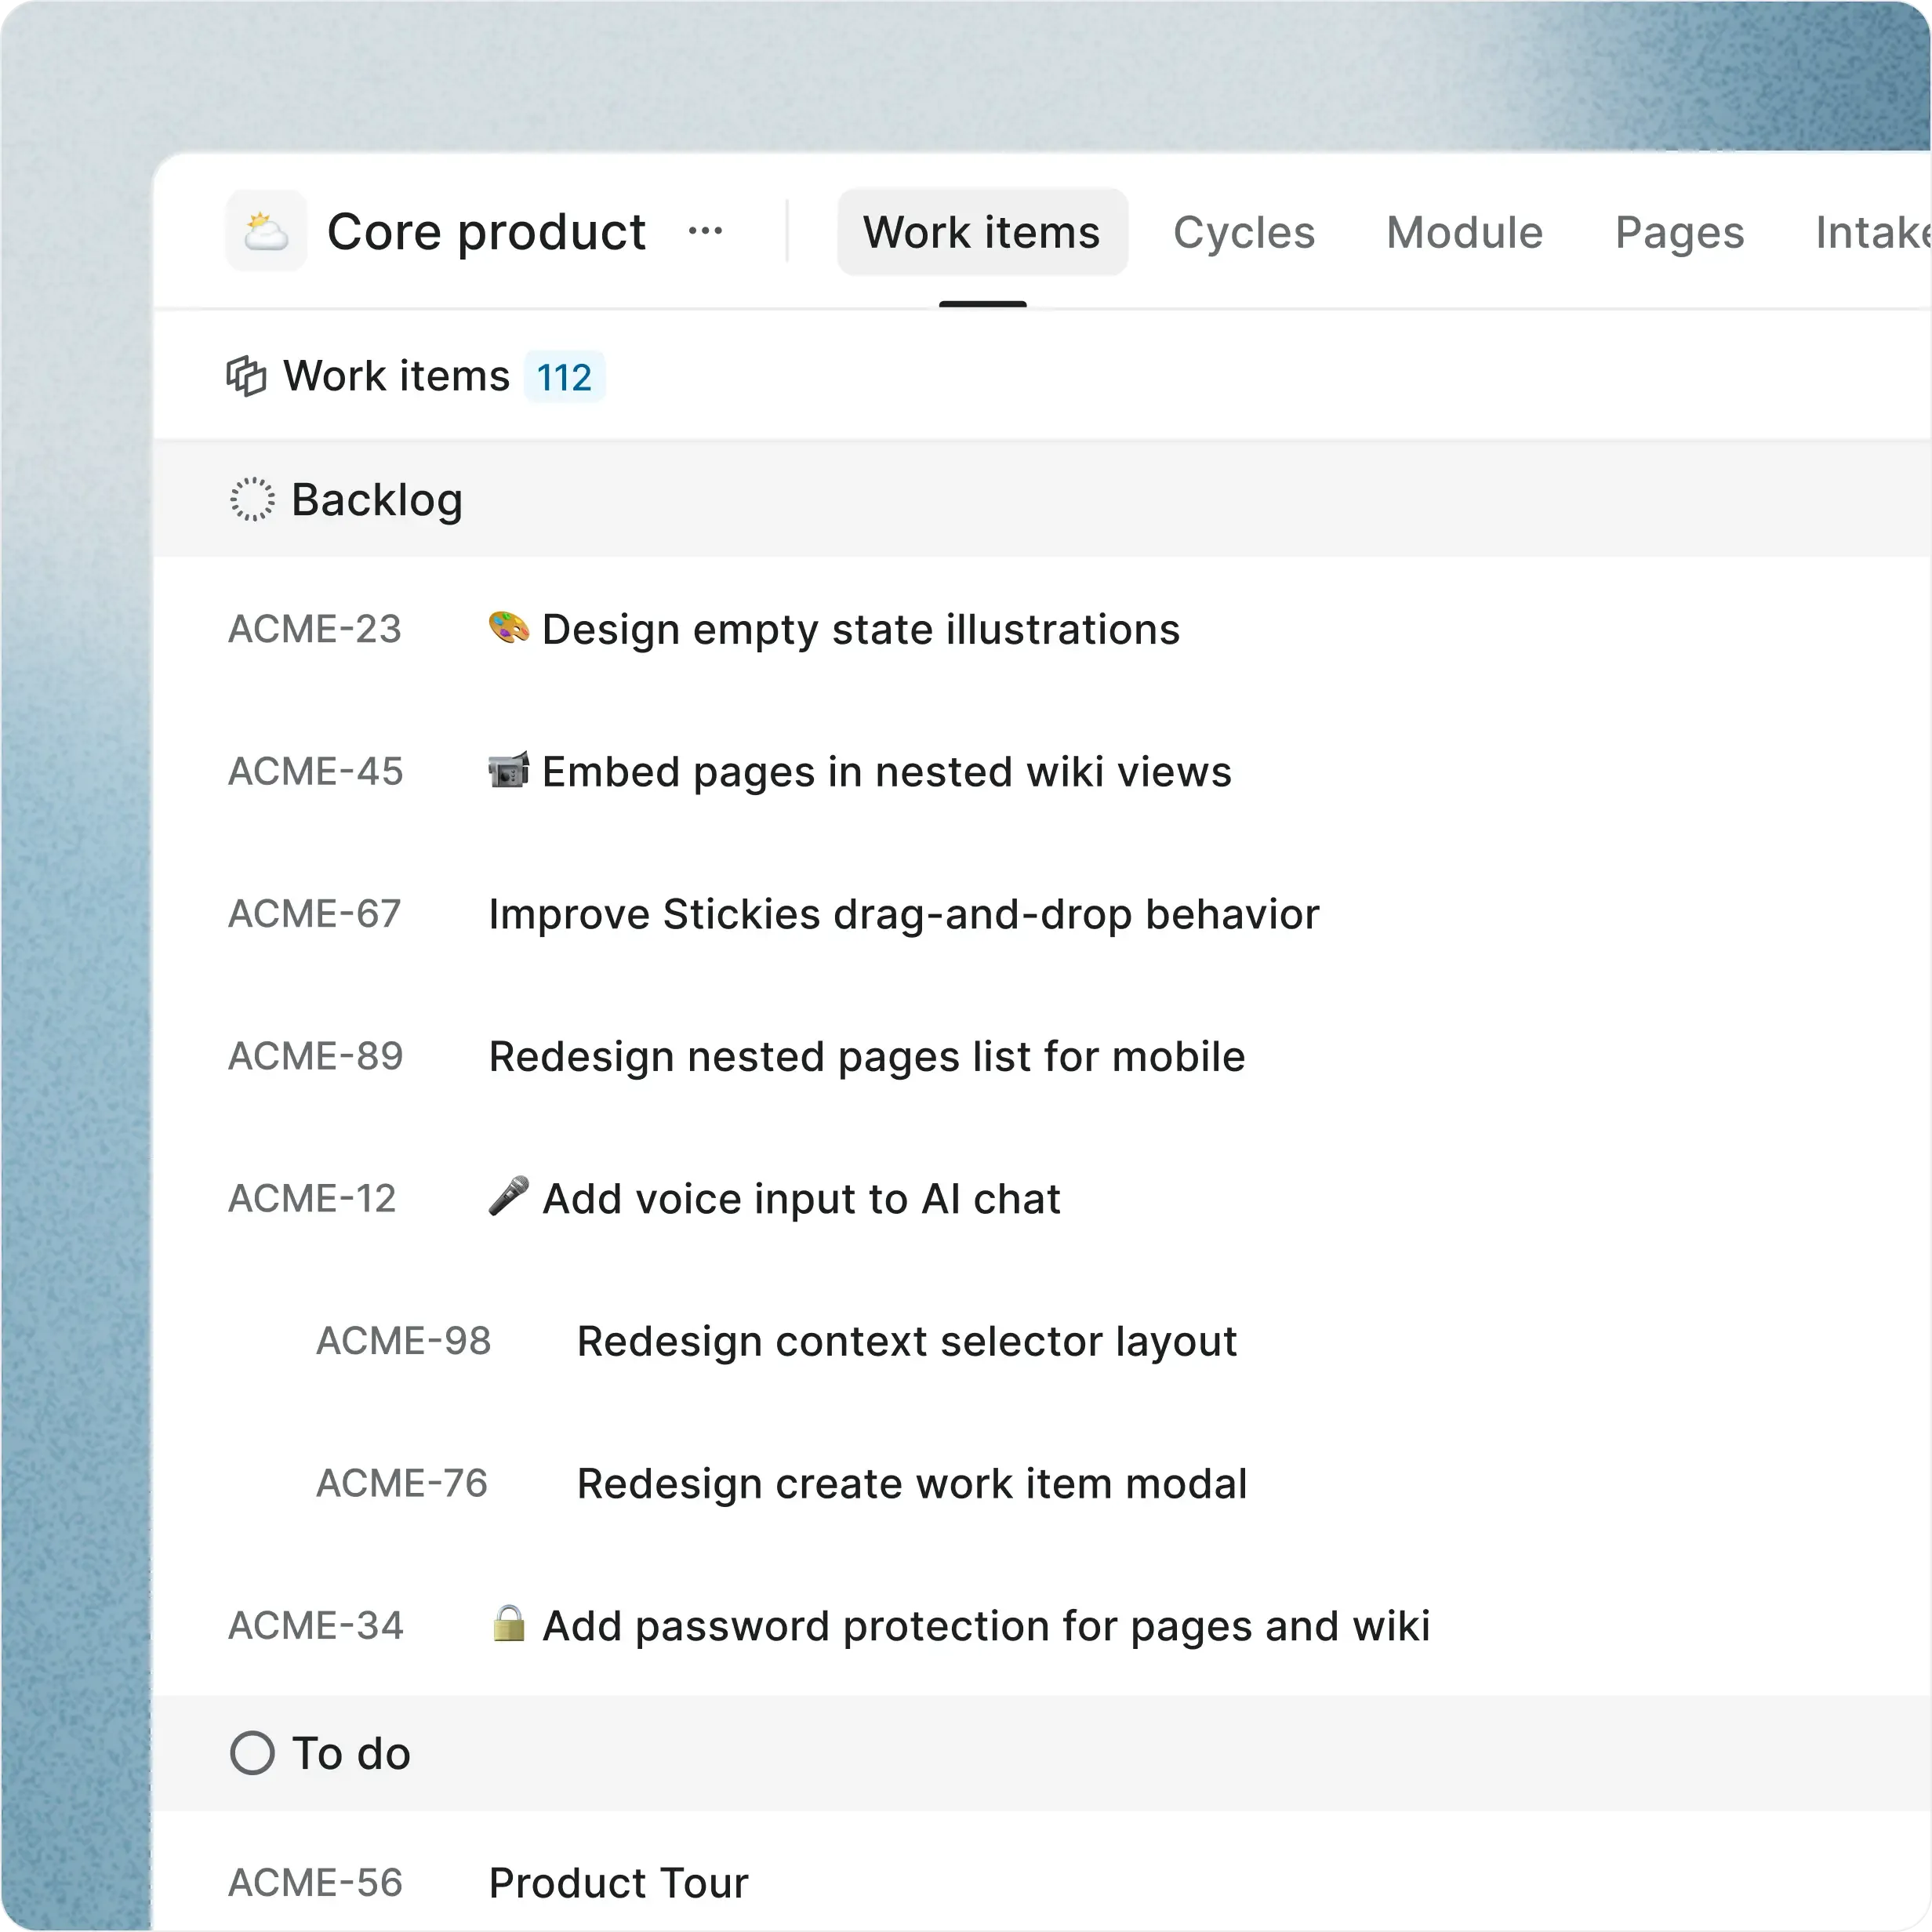
Task: Select the Module tab
Action: (x=1464, y=231)
